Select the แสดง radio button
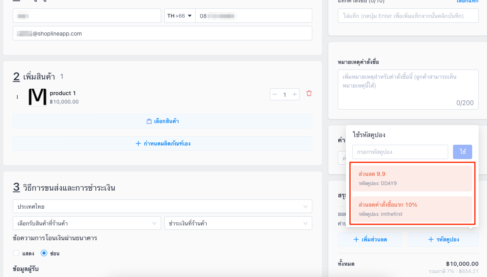This screenshot has width=487, height=277. pos(16,253)
